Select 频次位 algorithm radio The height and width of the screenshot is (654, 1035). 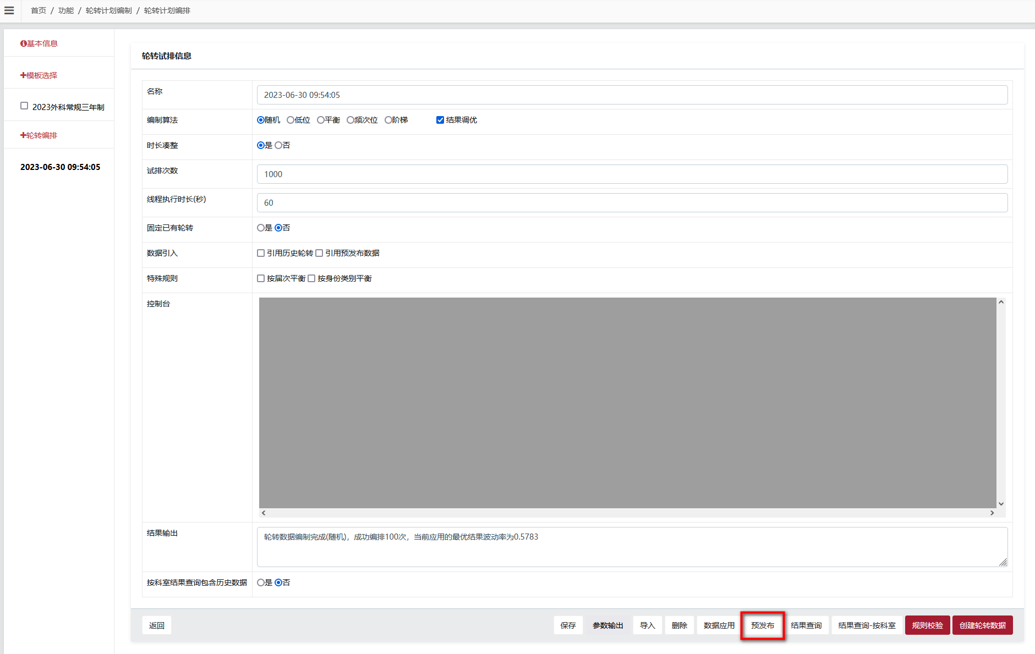(x=351, y=120)
